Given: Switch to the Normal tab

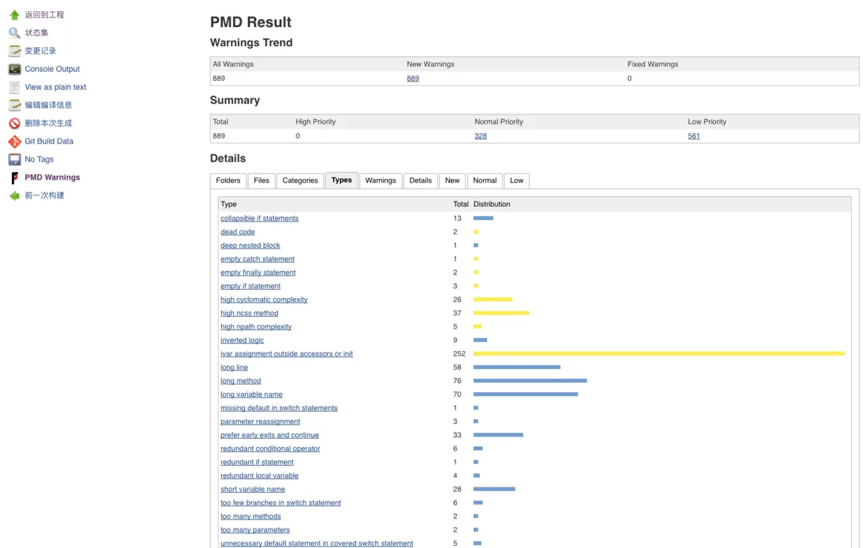Looking at the screenshot, I should [485, 180].
